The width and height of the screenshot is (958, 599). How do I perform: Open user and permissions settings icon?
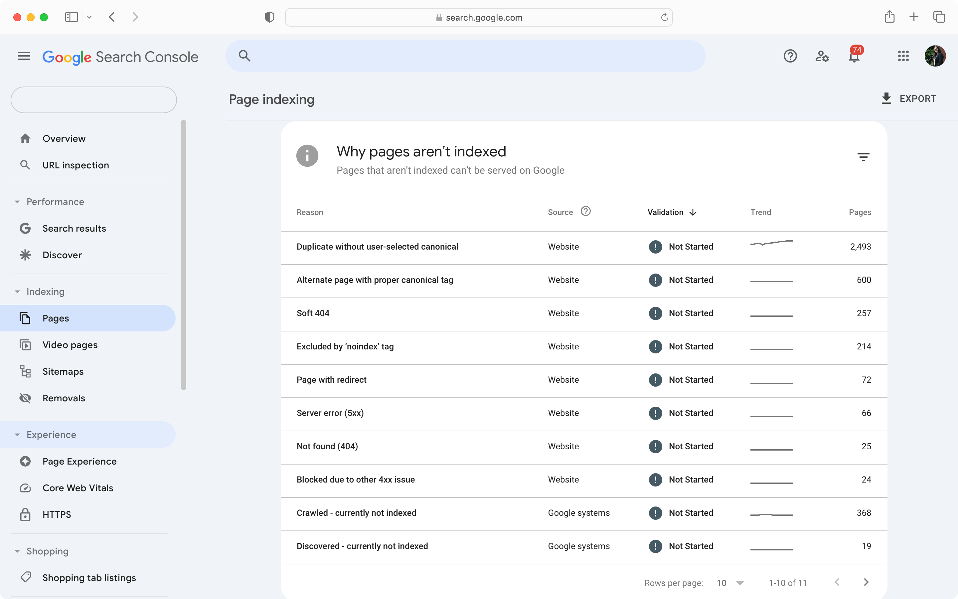click(822, 56)
